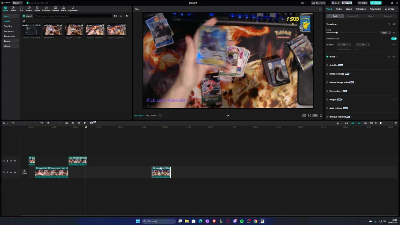Click the zoom out timeline minus icon
The height and width of the screenshot is (225, 400).
tap(376, 123)
